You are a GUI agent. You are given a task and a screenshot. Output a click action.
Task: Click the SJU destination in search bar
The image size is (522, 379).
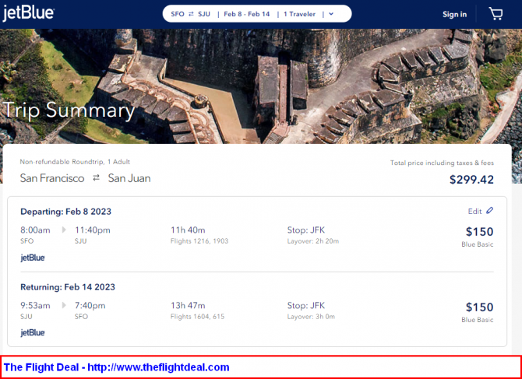204,14
